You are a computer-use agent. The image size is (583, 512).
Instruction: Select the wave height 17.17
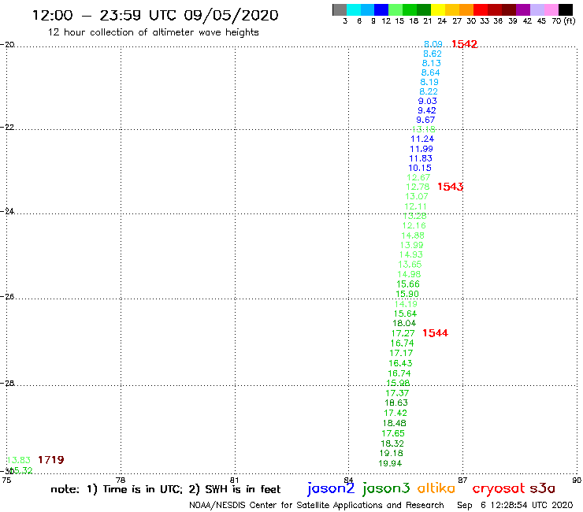click(x=402, y=353)
